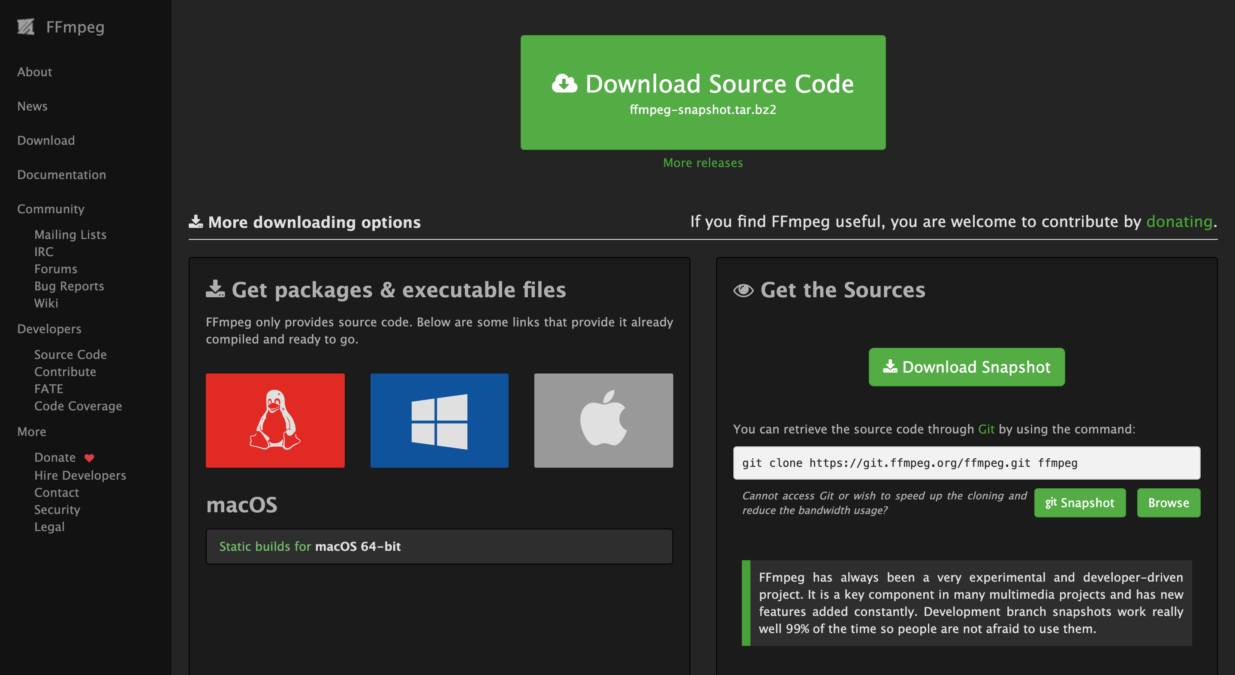The width and height of the screenshot is (1235, 675).
Task: Open the Security link
Action: 57,510
